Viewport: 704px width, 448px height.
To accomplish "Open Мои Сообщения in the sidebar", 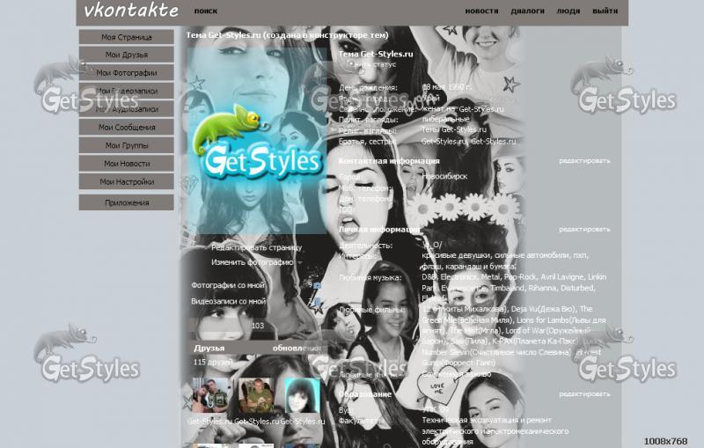I will (126, 127).
